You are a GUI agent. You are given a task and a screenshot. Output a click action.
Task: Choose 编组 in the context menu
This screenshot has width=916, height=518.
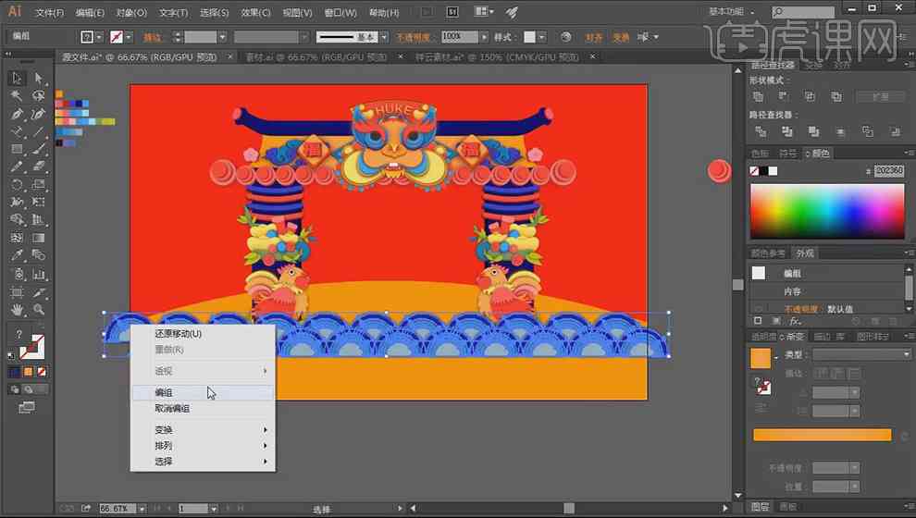tap(203, 392)
